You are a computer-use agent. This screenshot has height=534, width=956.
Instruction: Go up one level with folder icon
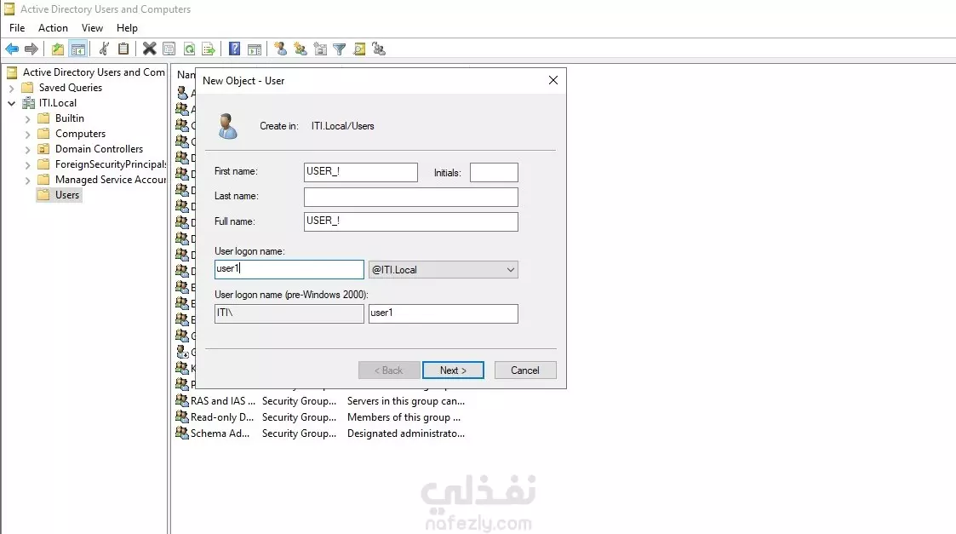58,49
